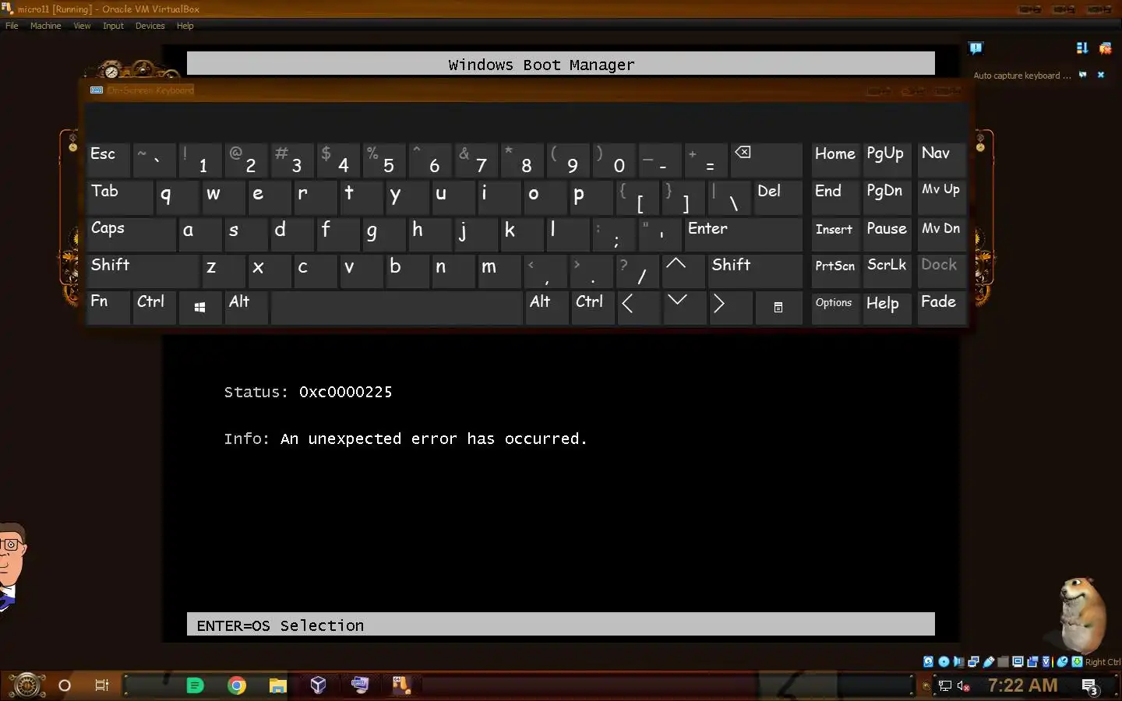Click the PgDn key
Viewport: 1122px width, 701px height.
(x=887, y=196)
